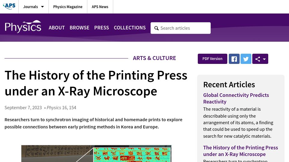Open the PRESS menu item
The image size is (289, 162).
pyautogui.click(x=101, y=28)
